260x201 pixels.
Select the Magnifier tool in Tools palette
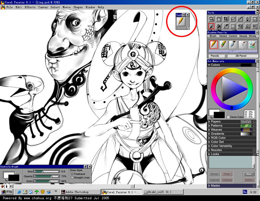click(211, 19)
